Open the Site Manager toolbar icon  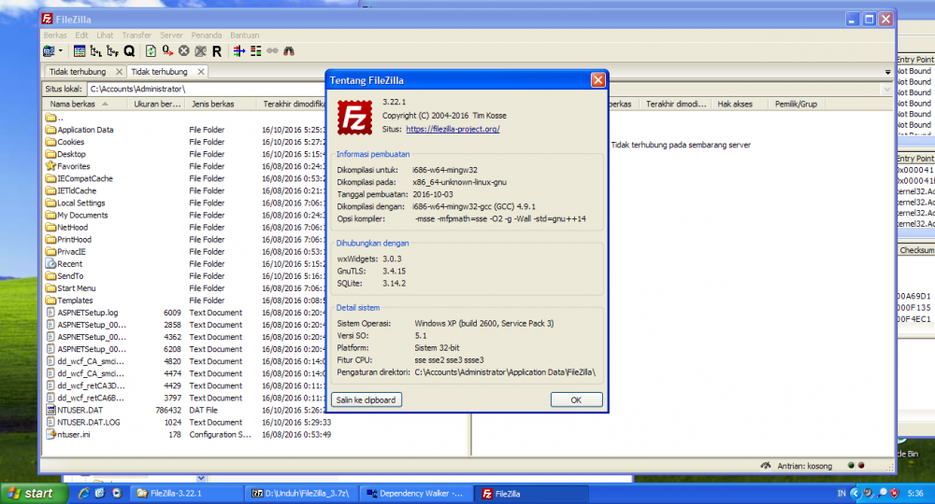coord(49,51)
